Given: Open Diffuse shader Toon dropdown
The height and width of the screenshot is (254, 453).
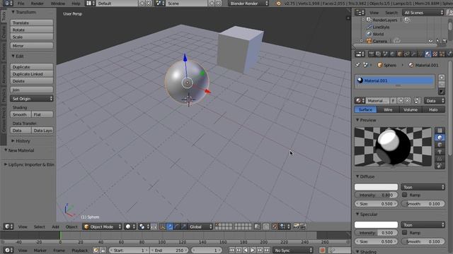Looking at the screenshot, I should pos(423,187).
